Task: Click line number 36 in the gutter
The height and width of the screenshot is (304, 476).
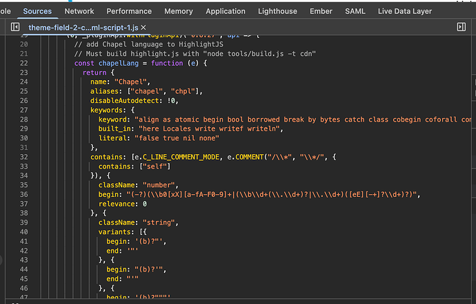Action: coord(23,195)
